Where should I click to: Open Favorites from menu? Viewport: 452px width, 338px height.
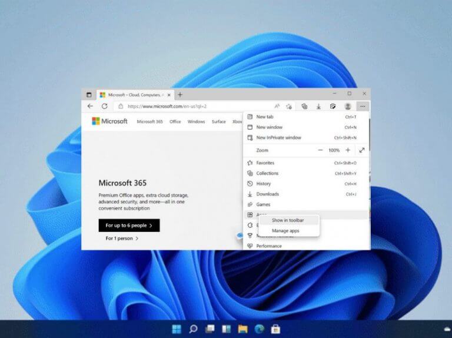click(x=306, y=163)
